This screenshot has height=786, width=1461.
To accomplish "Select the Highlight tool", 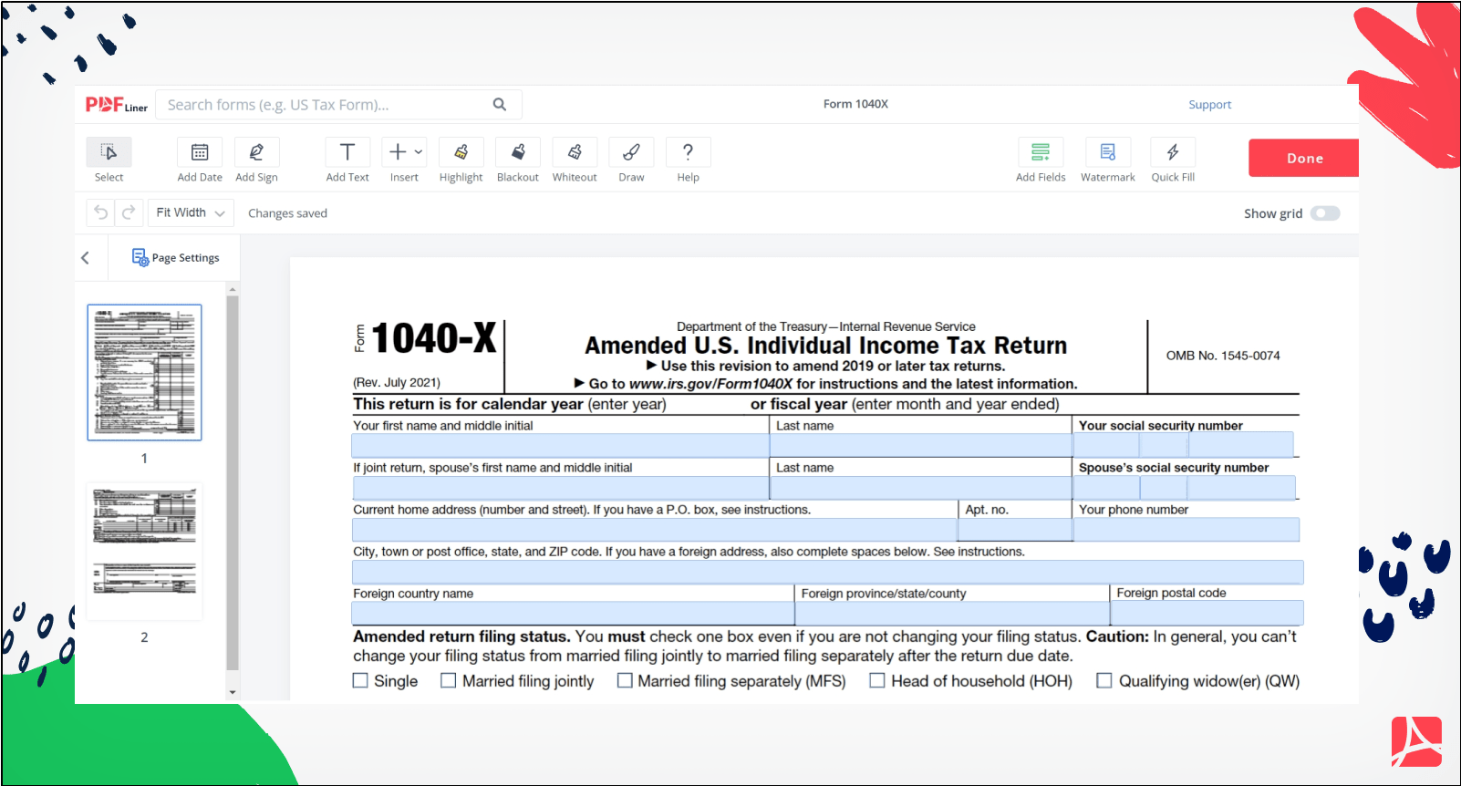I will click(461, 152).
